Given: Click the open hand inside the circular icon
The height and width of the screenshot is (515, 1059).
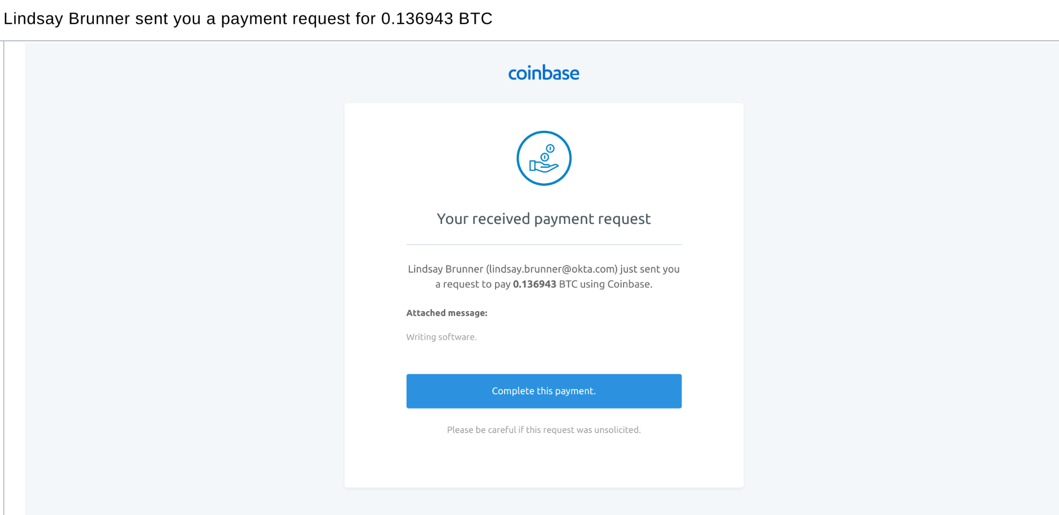Looking at the screenshot, I should (x=543, y=167).
